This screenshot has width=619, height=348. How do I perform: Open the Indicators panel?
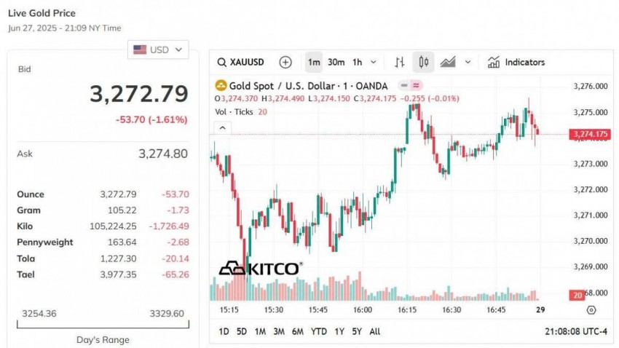coord(516,63)
